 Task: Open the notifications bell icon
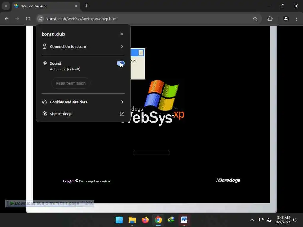pyautogui.click(x=295, y=220)
